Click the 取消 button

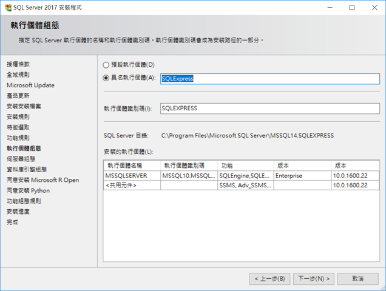coord(357,279)
